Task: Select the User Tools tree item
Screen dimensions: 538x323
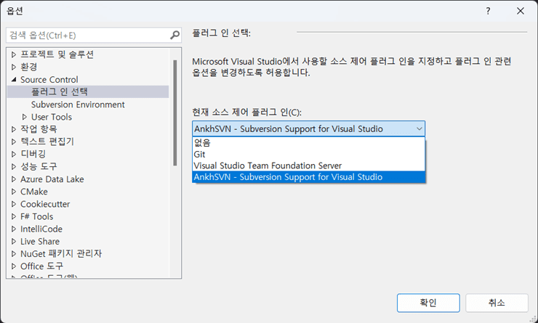Action: pyautogui.click(x=52, y=117)
